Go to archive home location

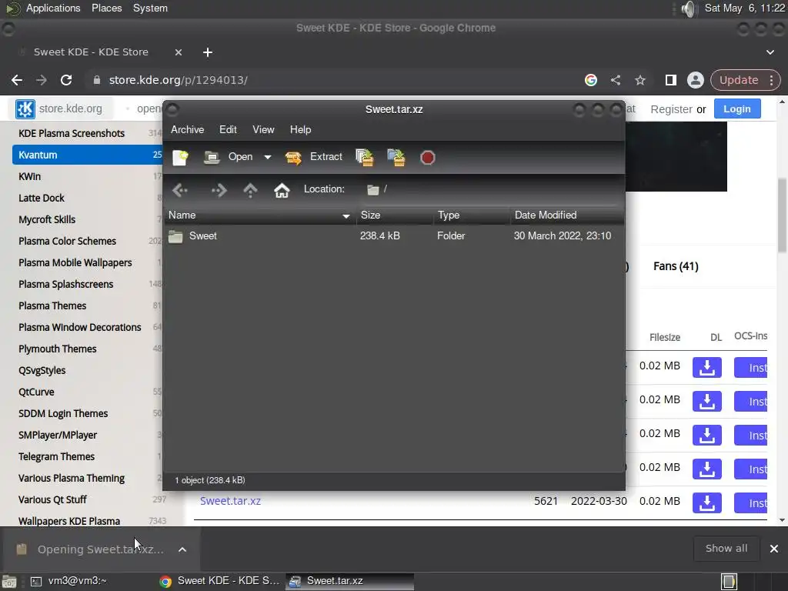tap(282, 190)
